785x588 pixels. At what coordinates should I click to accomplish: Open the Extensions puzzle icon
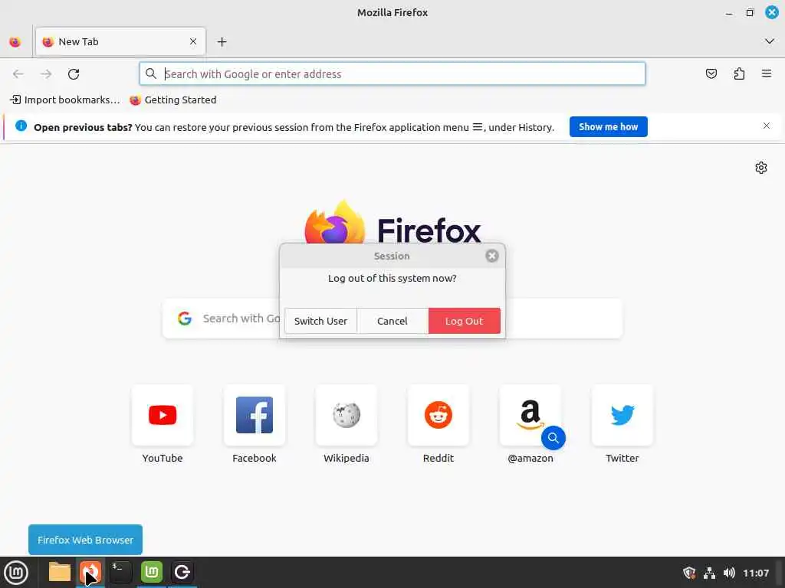point(739,74)
